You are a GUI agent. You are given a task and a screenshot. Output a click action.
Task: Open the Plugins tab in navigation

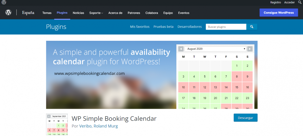coord(62,13)
